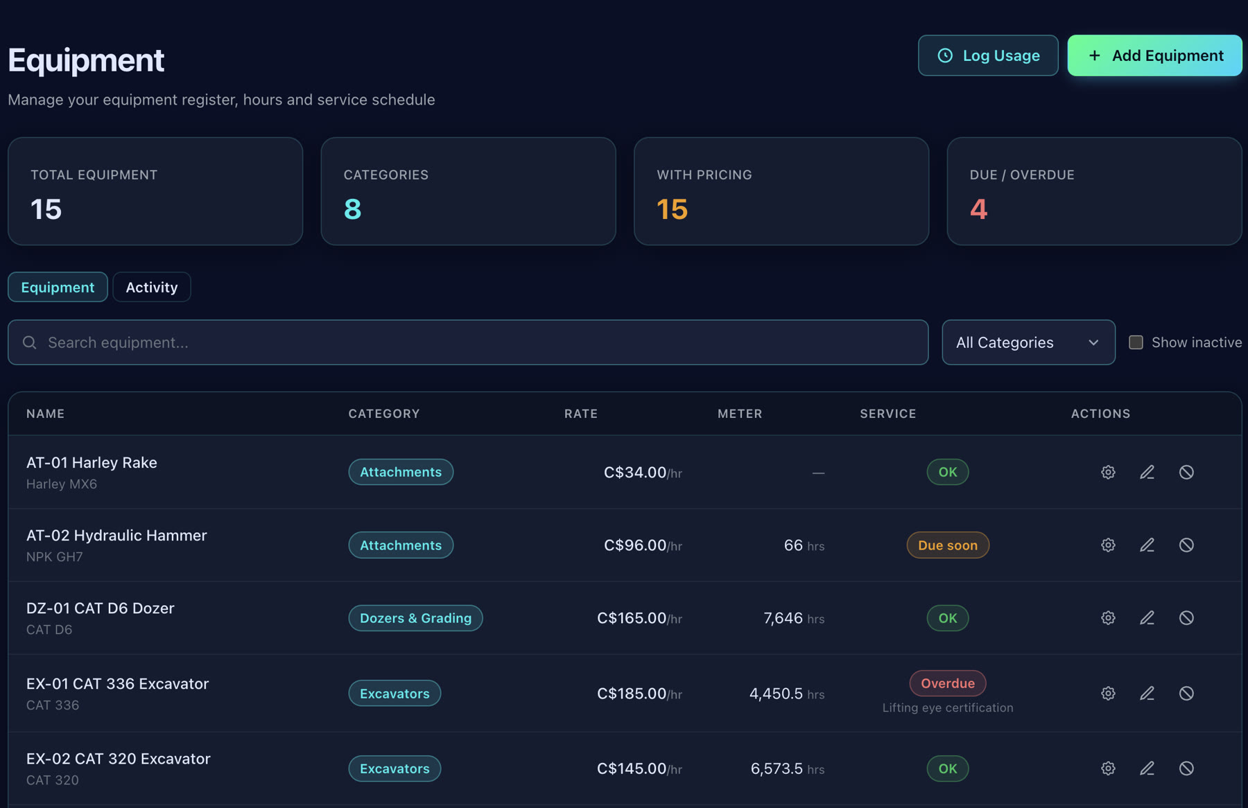Click the METER column header

[x=740, y=414]
